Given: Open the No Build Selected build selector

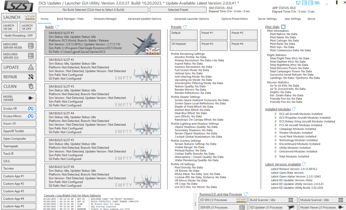Looking at the screenshot, I should 93,10.
